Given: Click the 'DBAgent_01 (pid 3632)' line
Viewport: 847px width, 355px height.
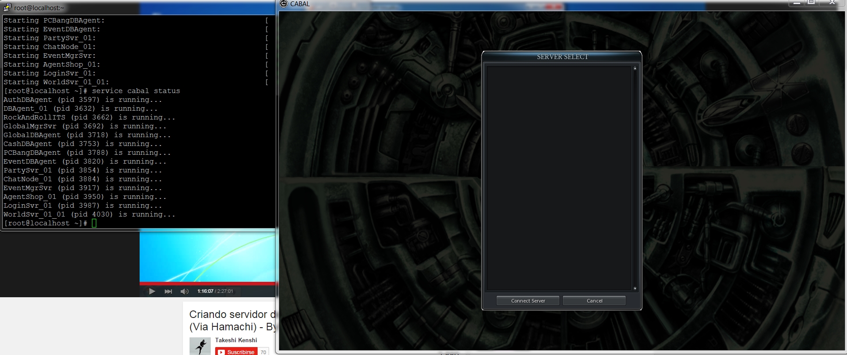Looking at the screenshot, I should 81,108.
